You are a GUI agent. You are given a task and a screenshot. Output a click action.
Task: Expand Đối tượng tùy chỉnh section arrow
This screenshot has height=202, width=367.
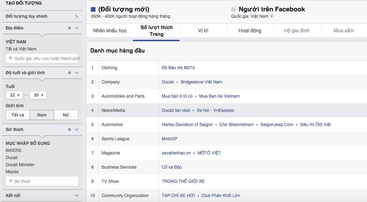(77, 16)
